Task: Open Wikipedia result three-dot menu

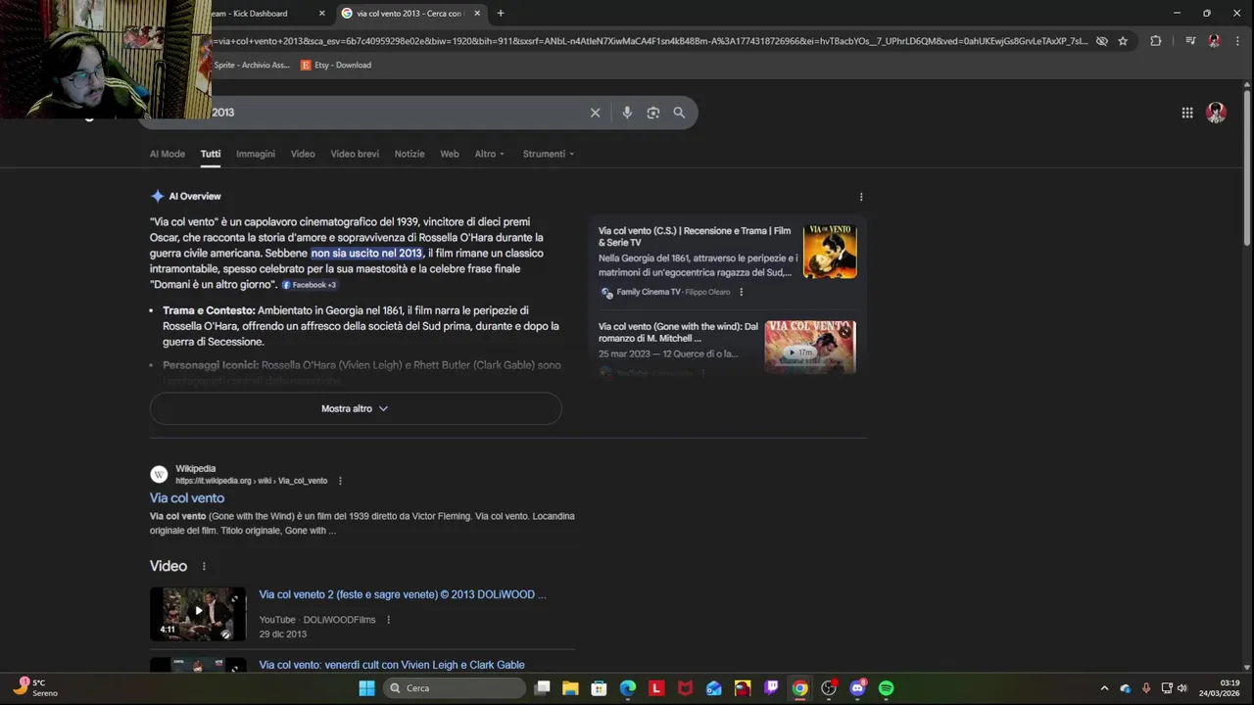Action: [340, 481]
